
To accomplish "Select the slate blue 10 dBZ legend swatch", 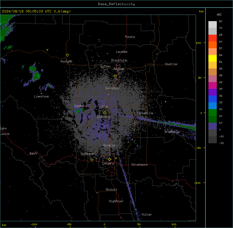I will (x=212, y=126).
